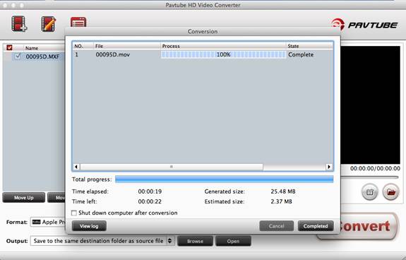
Task: Toggle the select-all checkbox beside Name
Action: pyautogui.click(x=9, y=47)
